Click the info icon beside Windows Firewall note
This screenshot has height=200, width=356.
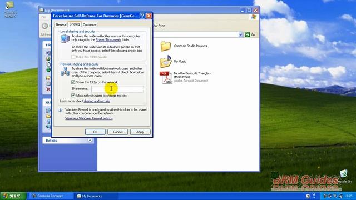(x=60, y=110)
